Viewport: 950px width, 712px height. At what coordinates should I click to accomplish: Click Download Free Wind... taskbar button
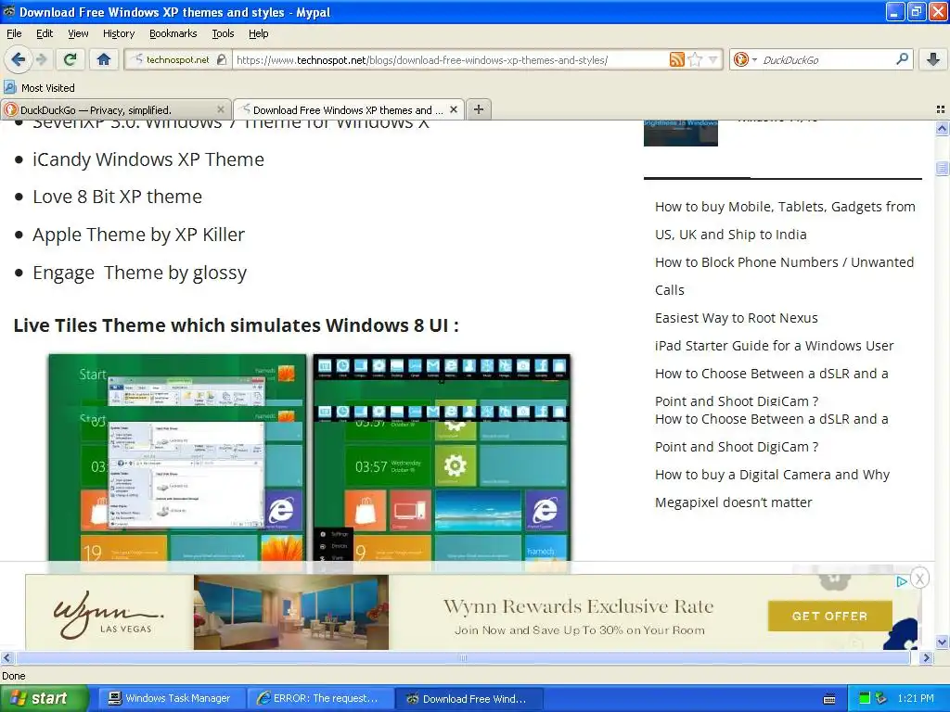click(468, 698)
